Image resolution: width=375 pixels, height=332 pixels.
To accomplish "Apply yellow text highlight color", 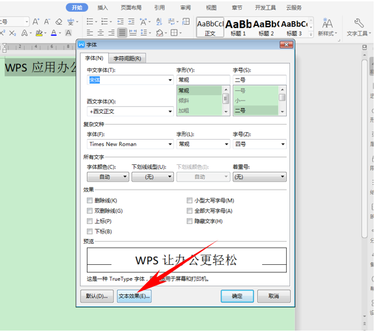I will pos(39,33).
